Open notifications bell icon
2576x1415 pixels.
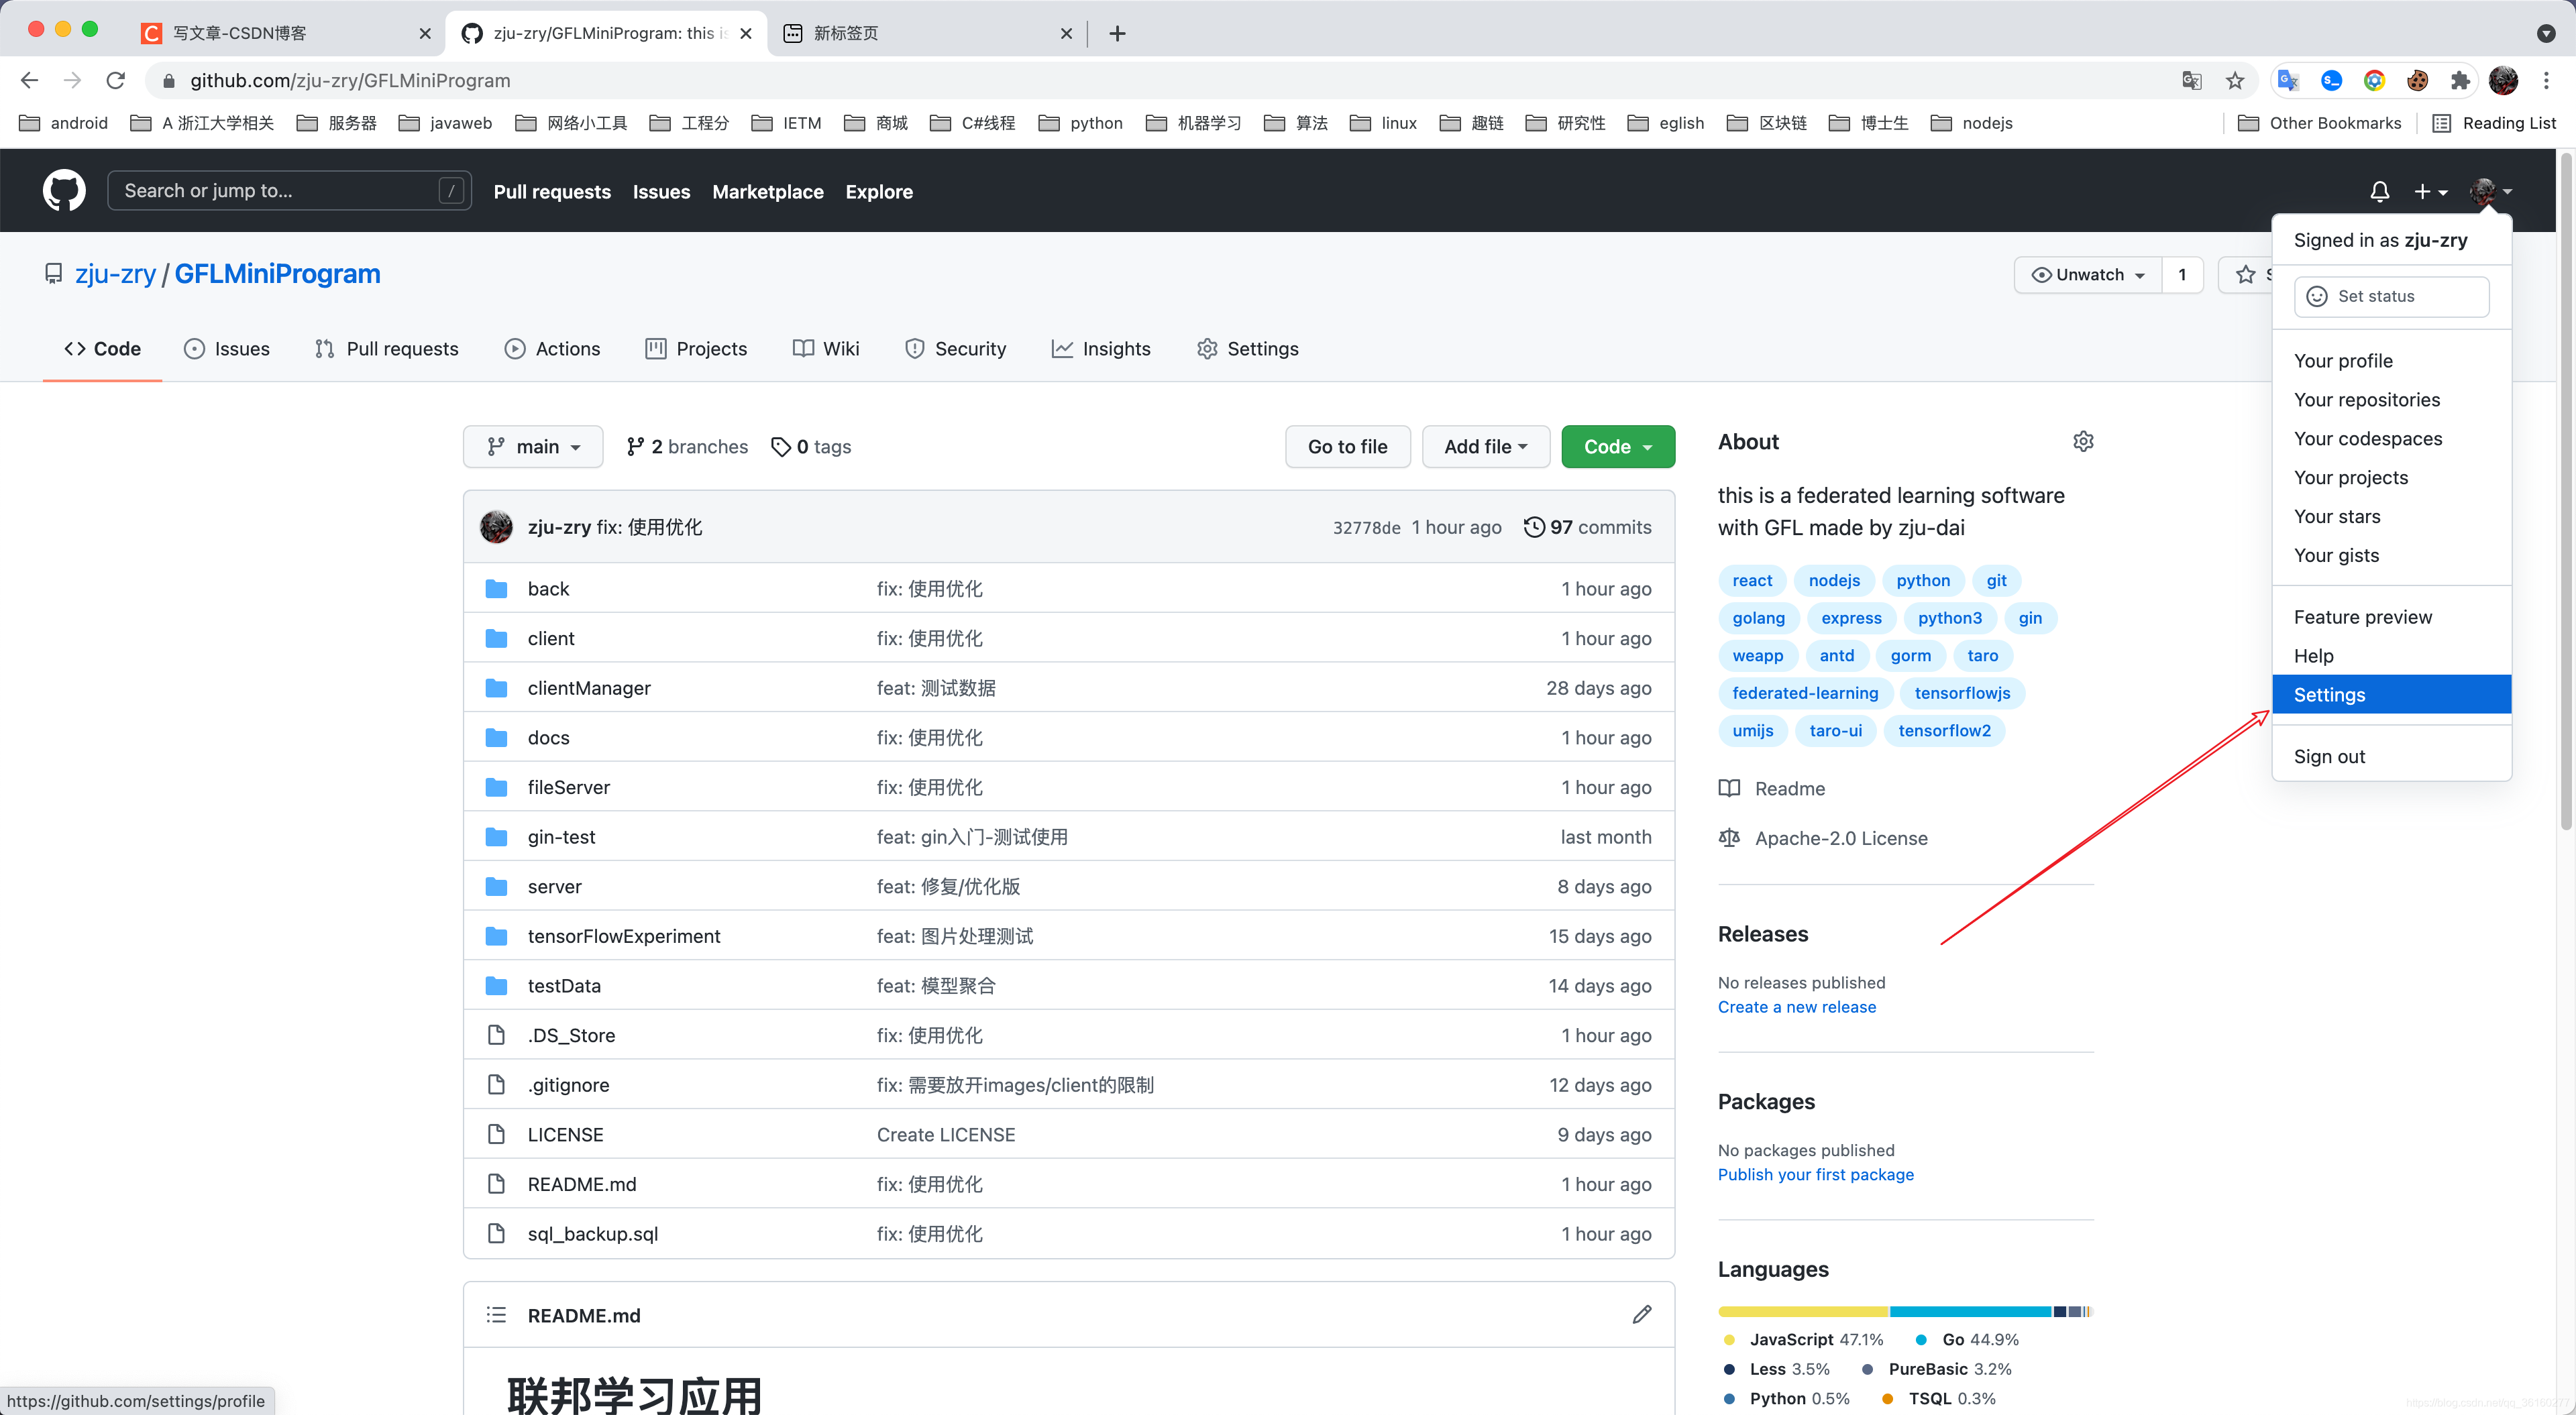click(x=2380, y=191)
